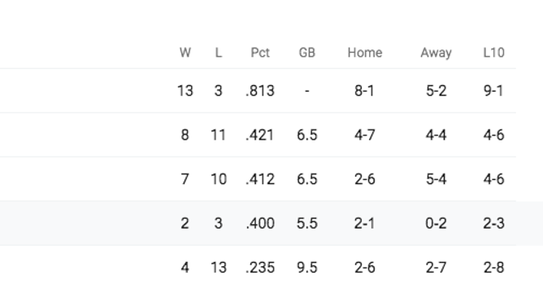Image resolution: width=543 pixels, height=305 pixels.
Task: Click the 5-4 away record cell
Action: click(436, 179)
